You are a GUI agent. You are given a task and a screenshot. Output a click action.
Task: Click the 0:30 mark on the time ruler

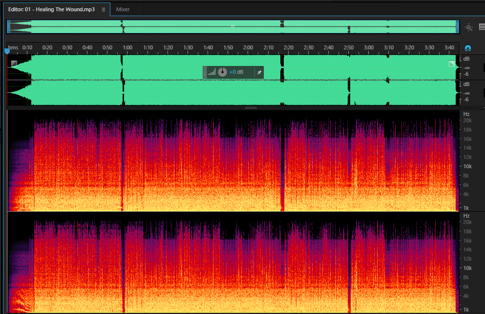[67, 48]
